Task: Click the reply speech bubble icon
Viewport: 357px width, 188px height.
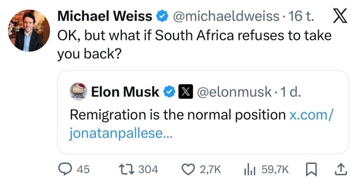Action: (64, 169)
